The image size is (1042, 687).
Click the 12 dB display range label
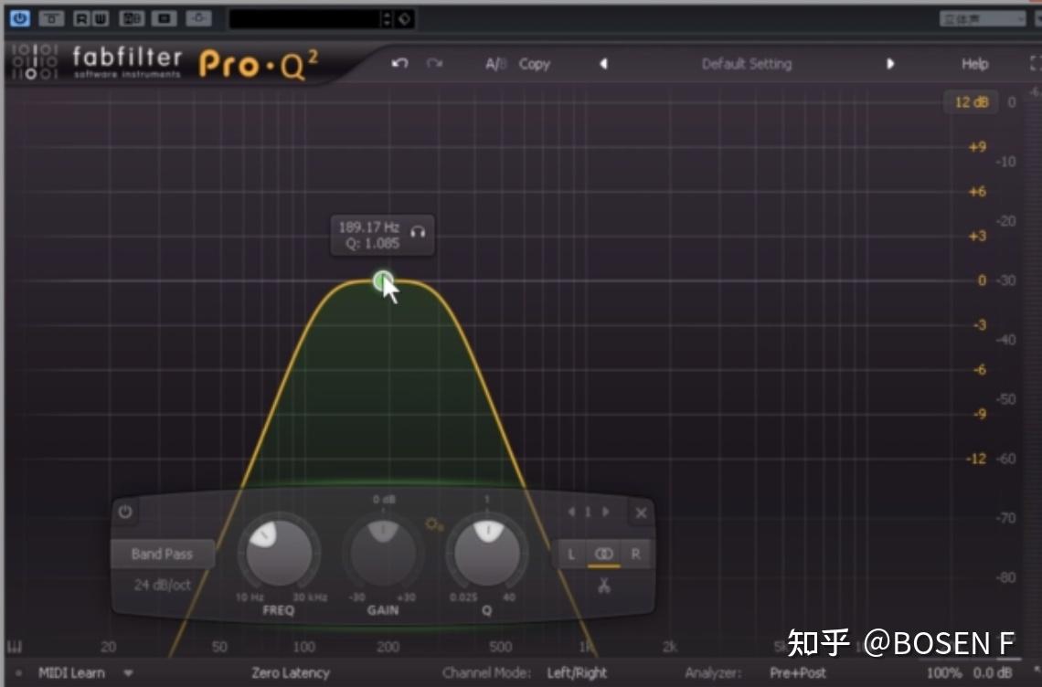click(970, 101)
